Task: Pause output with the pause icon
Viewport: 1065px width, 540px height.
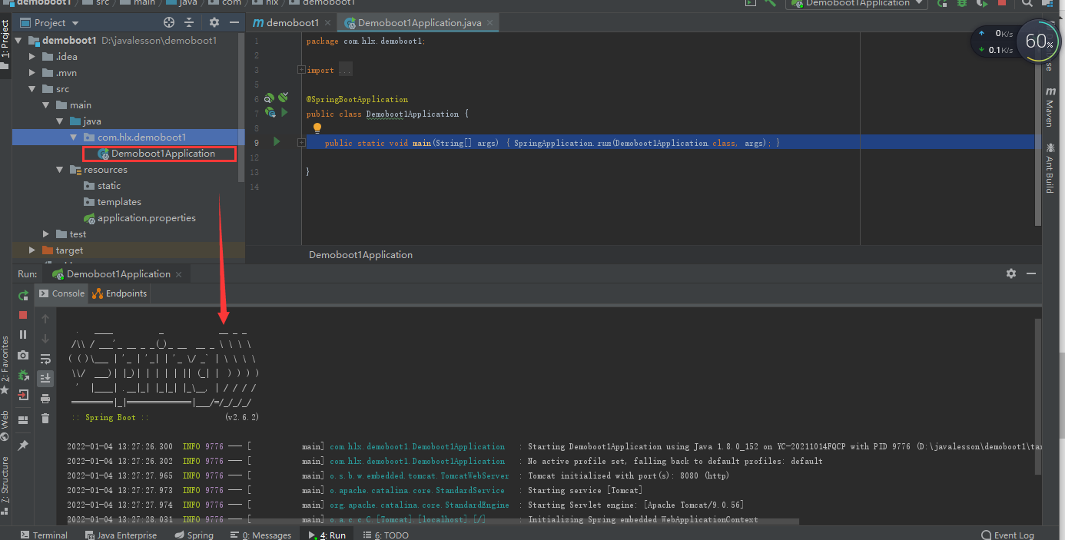Action: point(22,333)
